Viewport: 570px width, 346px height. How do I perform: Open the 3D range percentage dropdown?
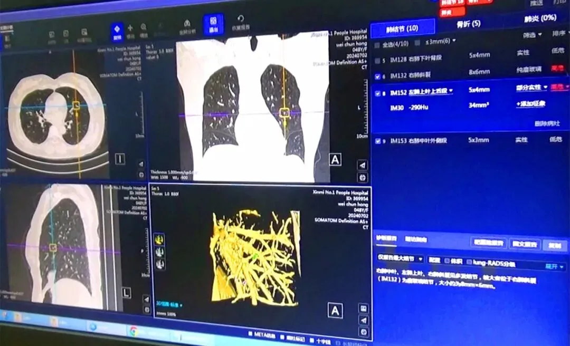pyautogui.click(x=170, y=304)
